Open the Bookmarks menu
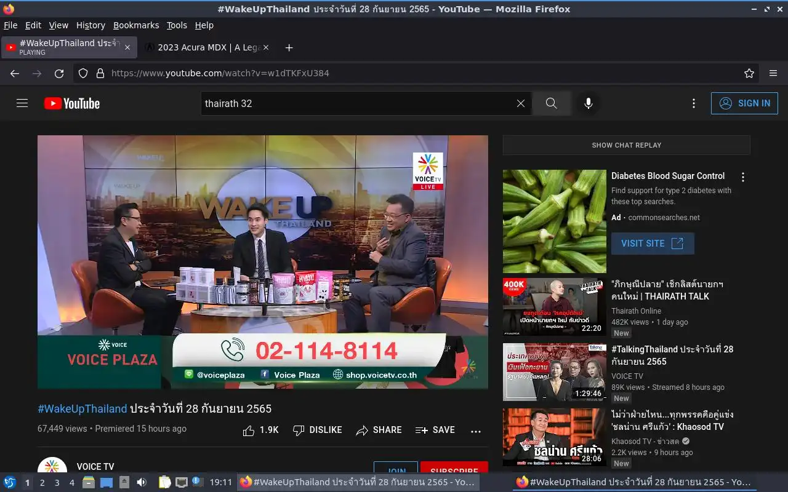Viewport: 788px width, 492px height. (x=136, y=25)
